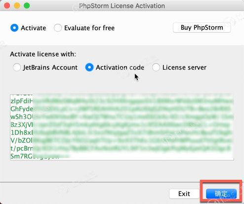
Task: Click code line starting with zlpFdiH
Action: (x=122, y=101)
